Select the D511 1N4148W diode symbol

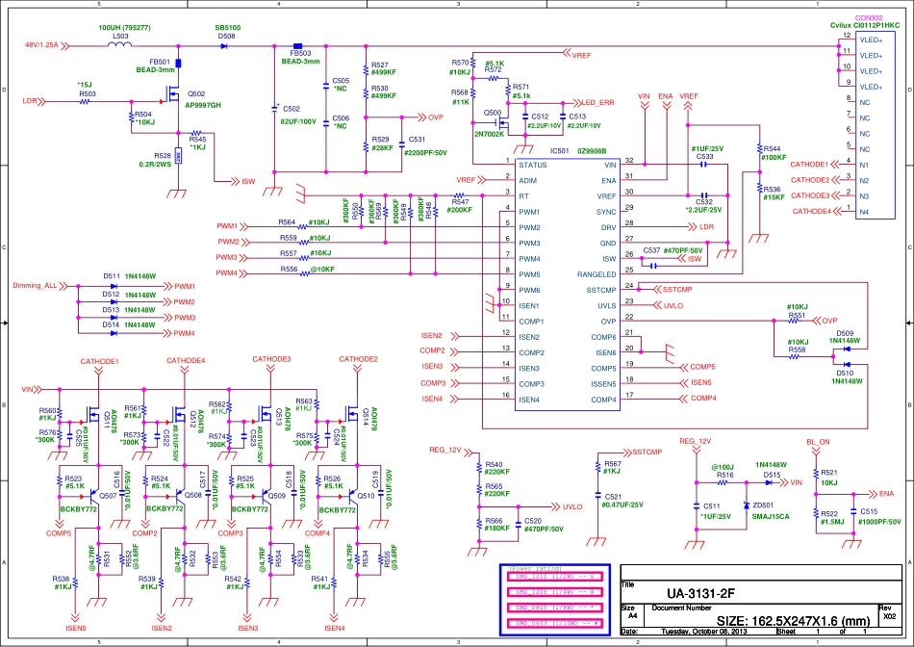pos(113,286)
